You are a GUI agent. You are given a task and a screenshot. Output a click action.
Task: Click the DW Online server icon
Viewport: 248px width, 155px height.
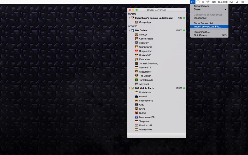[x=132, y=30]
